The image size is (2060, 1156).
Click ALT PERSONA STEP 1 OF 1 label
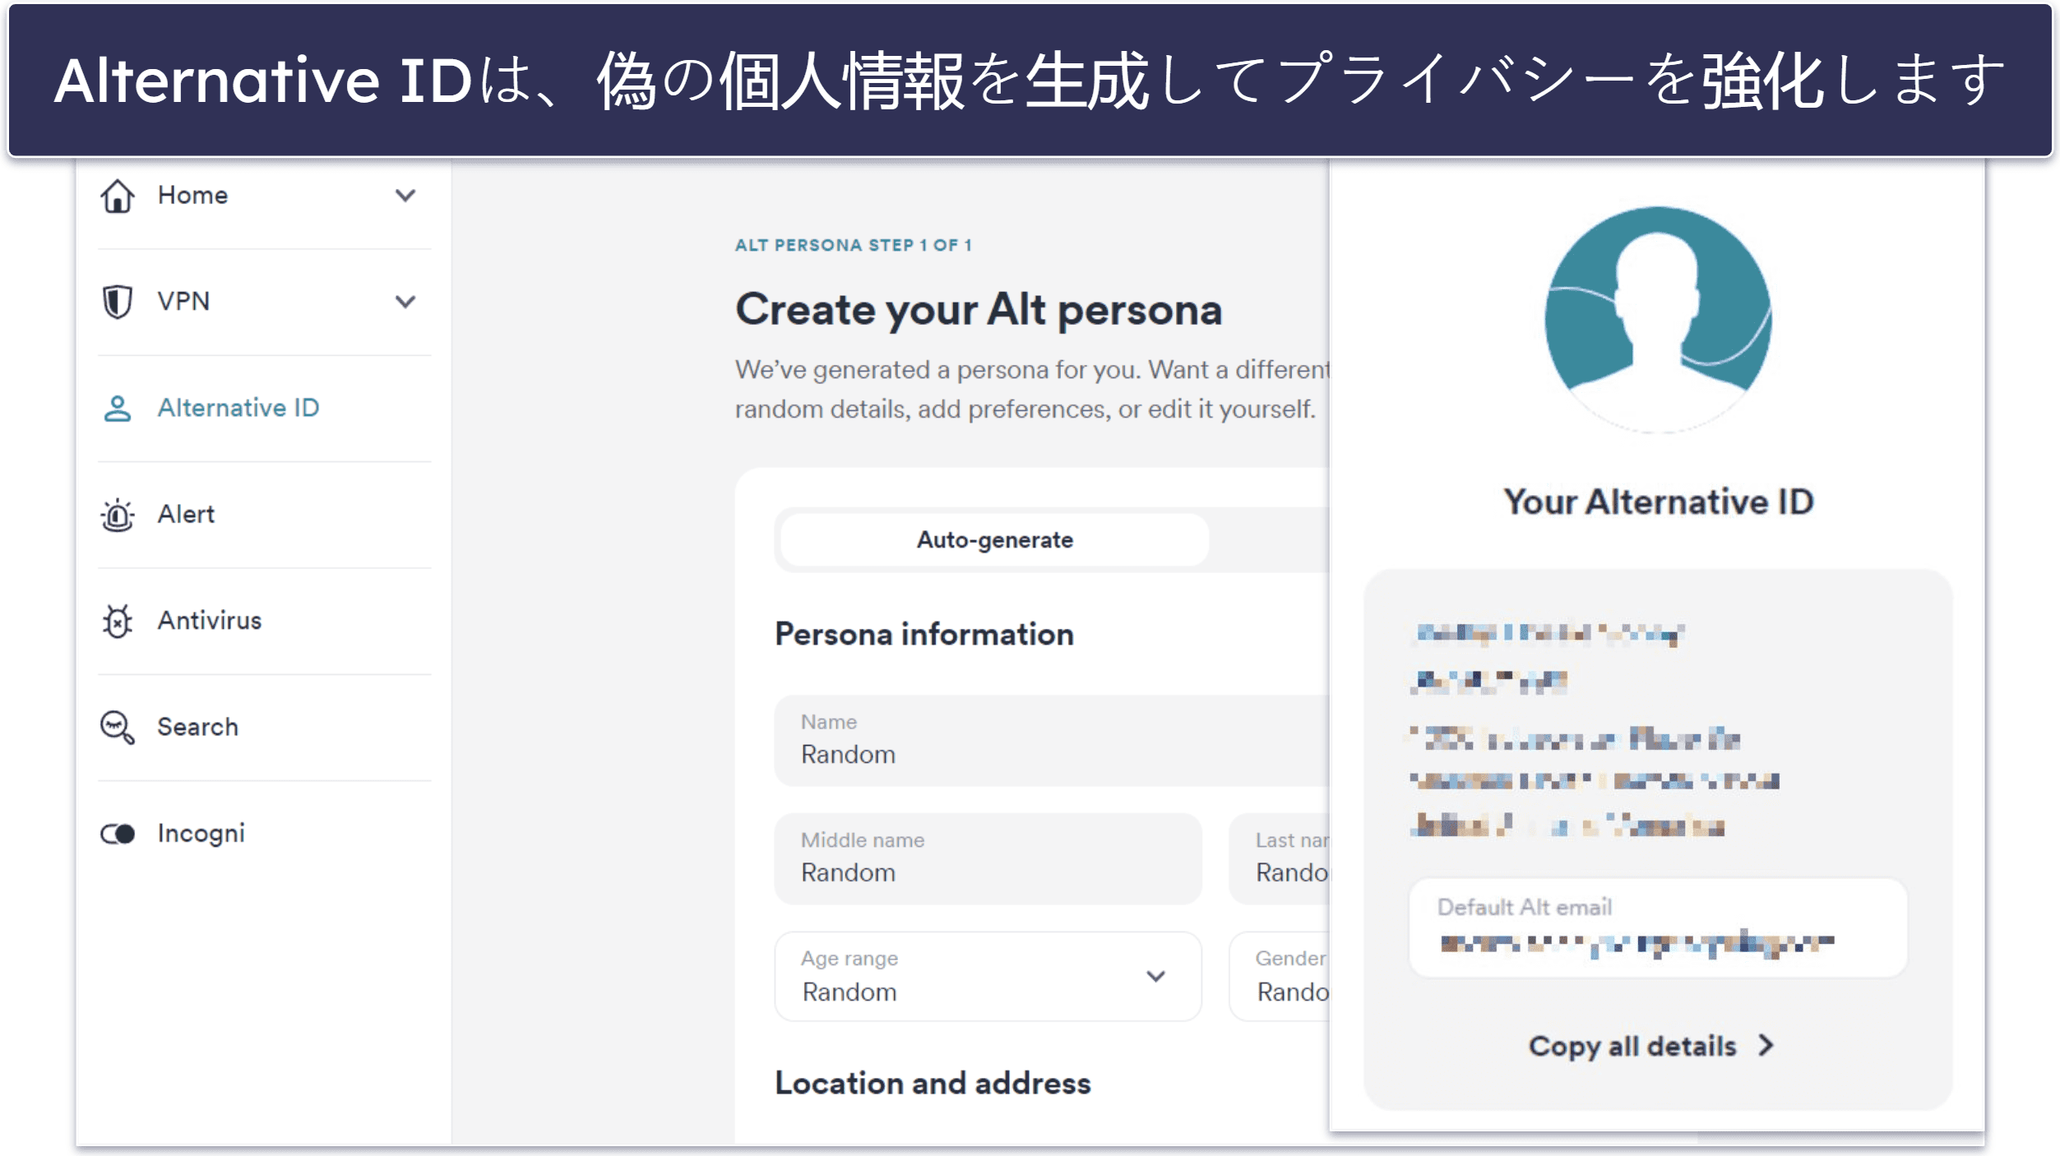pos(854,245)
